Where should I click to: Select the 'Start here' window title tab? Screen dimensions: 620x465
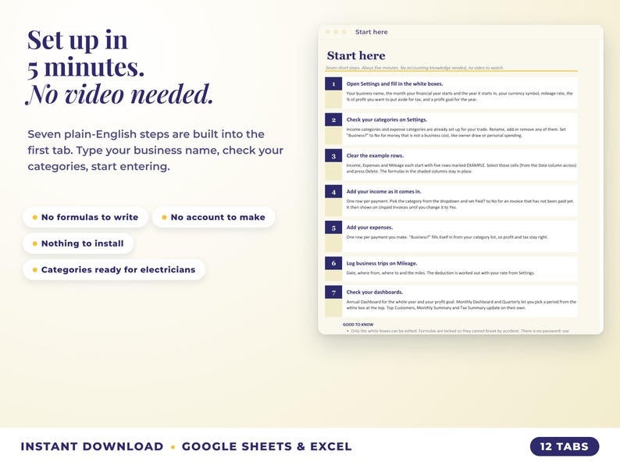coord(371,32)
